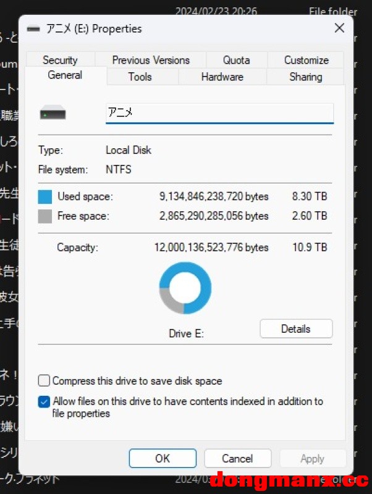Viewport: 372px width, 494px height.
Task: Click the Drive E: donut usage chart
Action: (x=185, y=288)
